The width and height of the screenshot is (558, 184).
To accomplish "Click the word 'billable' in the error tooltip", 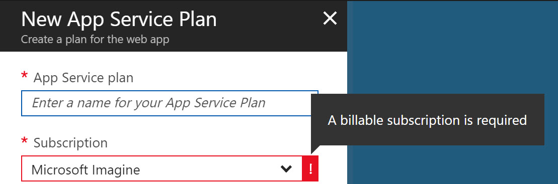I will point(362,120).
